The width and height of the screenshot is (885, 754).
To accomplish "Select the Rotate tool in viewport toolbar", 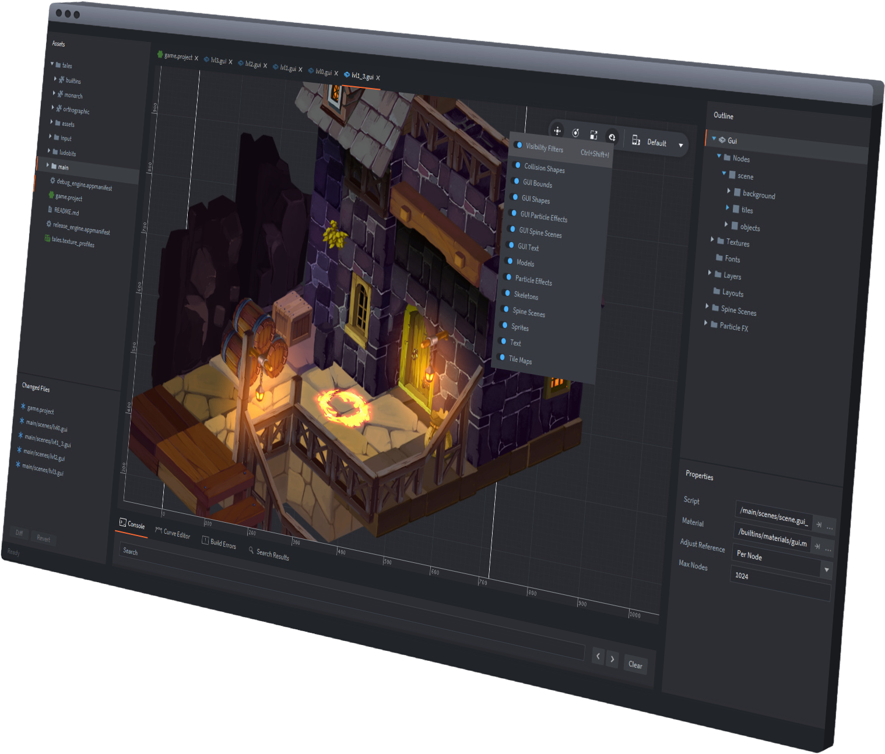I will pos(575,133).
